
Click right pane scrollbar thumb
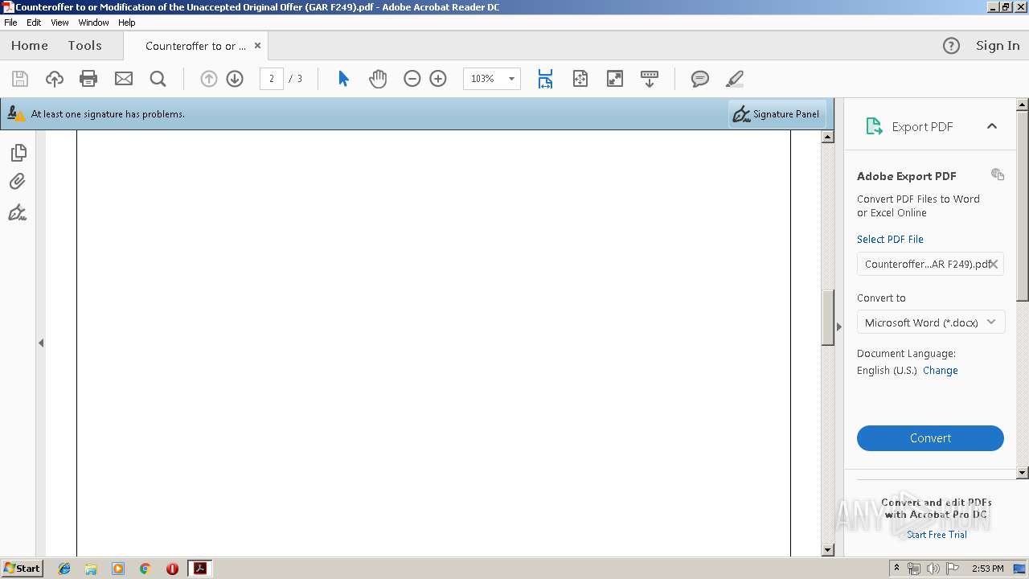click(1023, 207)
